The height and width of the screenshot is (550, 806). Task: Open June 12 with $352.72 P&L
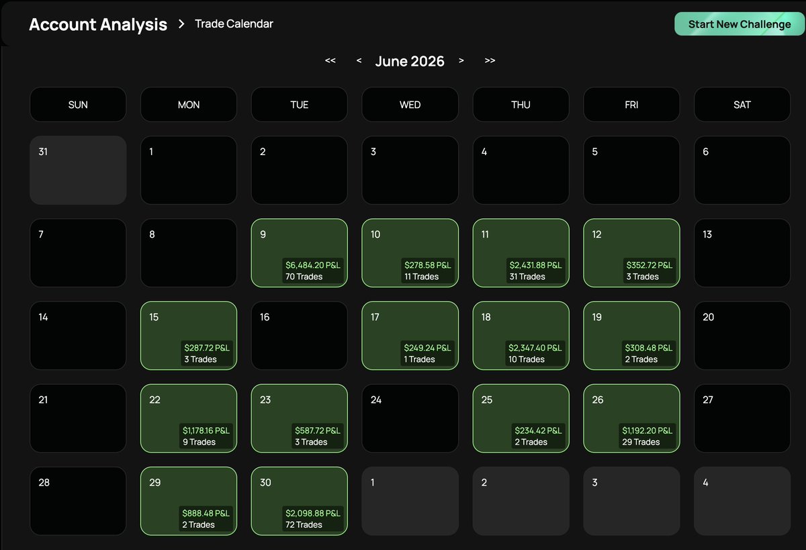click(x=632, y=253)
